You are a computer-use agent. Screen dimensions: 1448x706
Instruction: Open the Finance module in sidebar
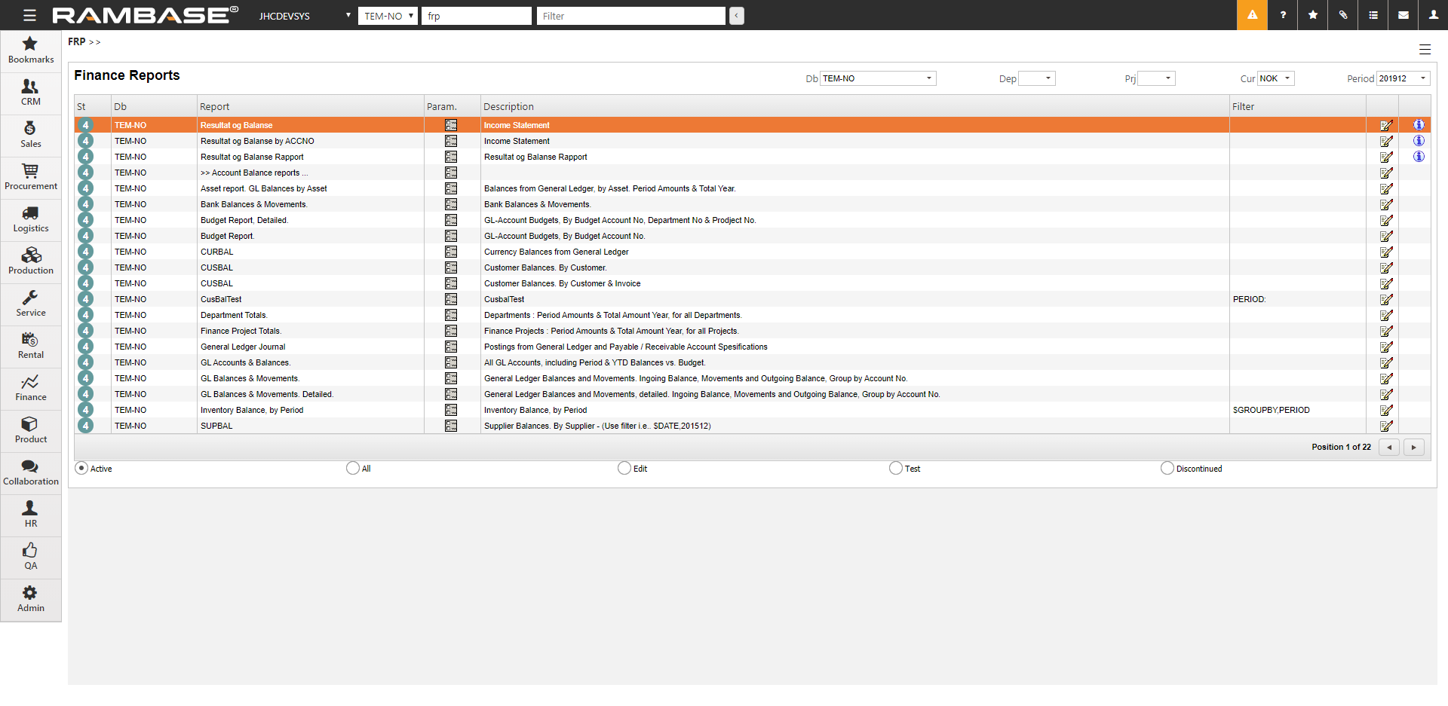(31, 389)
